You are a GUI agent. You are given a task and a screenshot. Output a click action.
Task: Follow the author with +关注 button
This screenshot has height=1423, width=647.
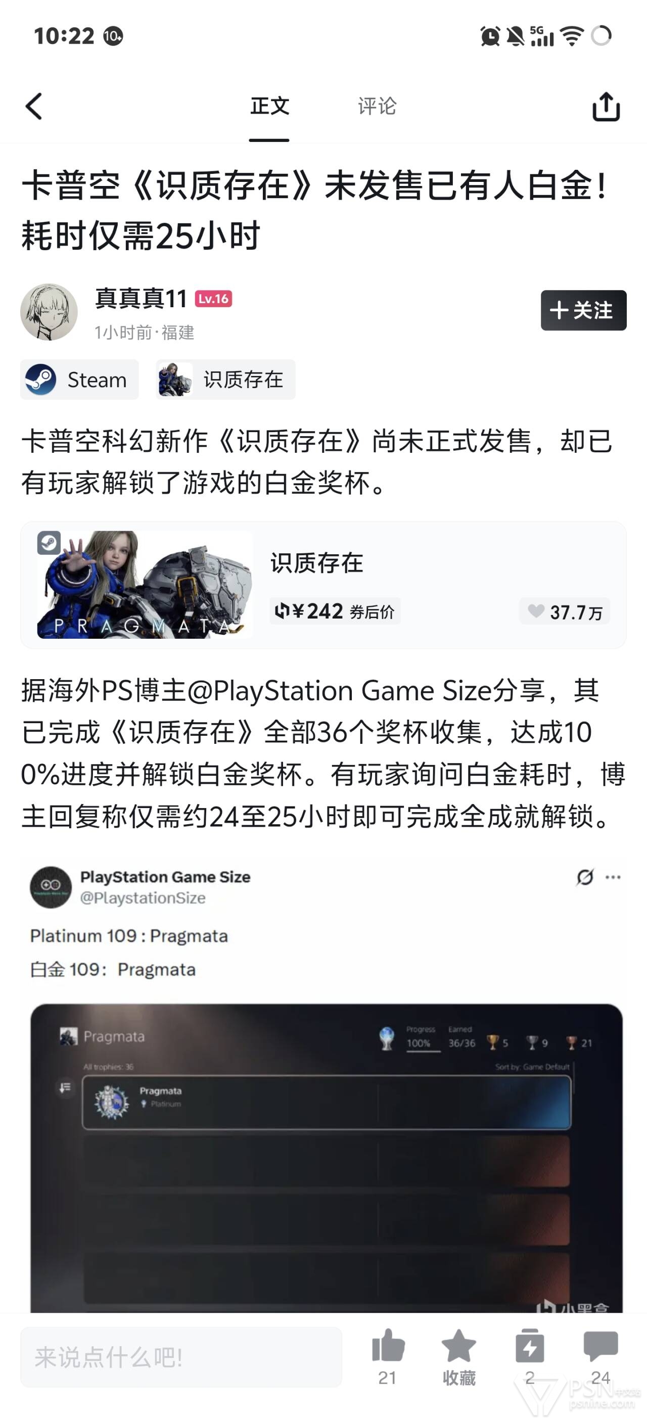tap(583, 310)
